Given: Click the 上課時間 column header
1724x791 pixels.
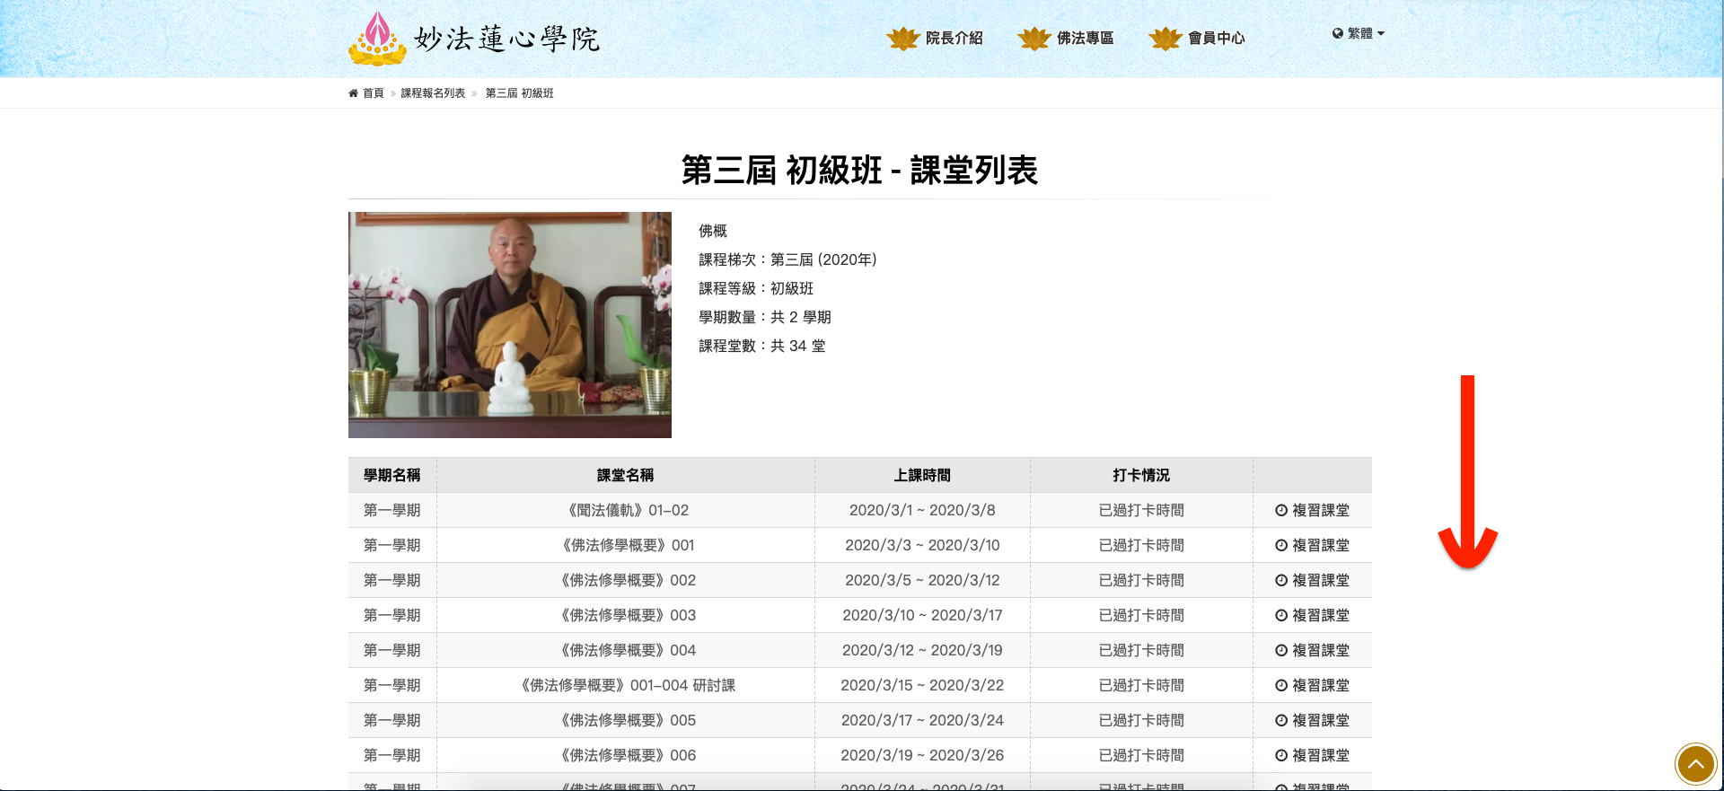Looking at the screenshot, I should (x=922, y=475).
